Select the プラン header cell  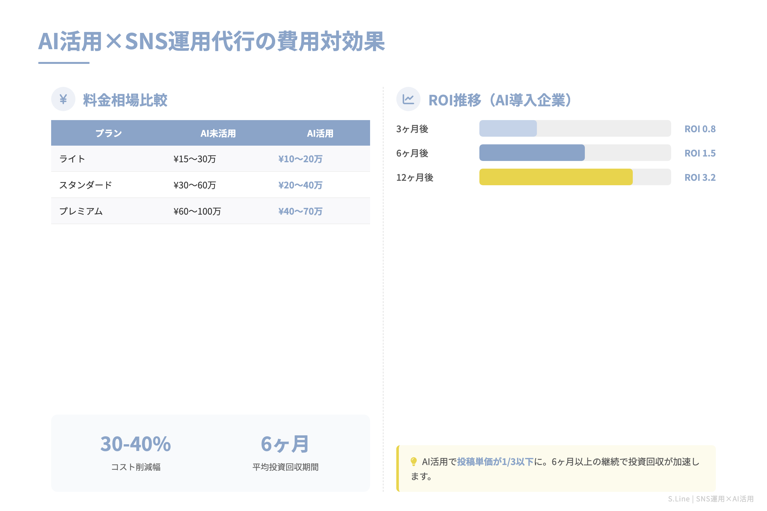109,133
